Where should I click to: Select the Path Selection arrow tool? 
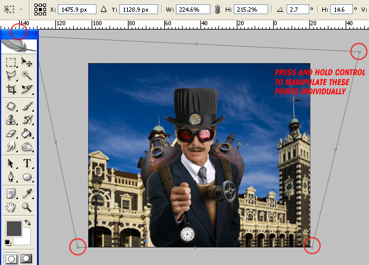click(x=11, y=163)
